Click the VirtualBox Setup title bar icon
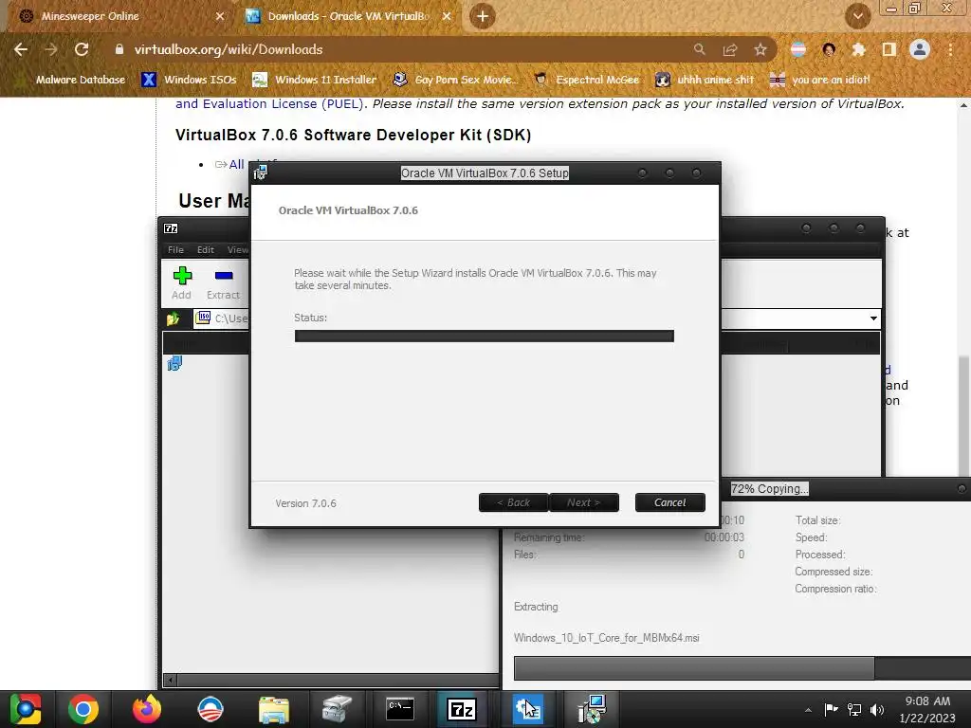Image resolution: width=971 pixels, height=728 pixels. pos(260,173)
